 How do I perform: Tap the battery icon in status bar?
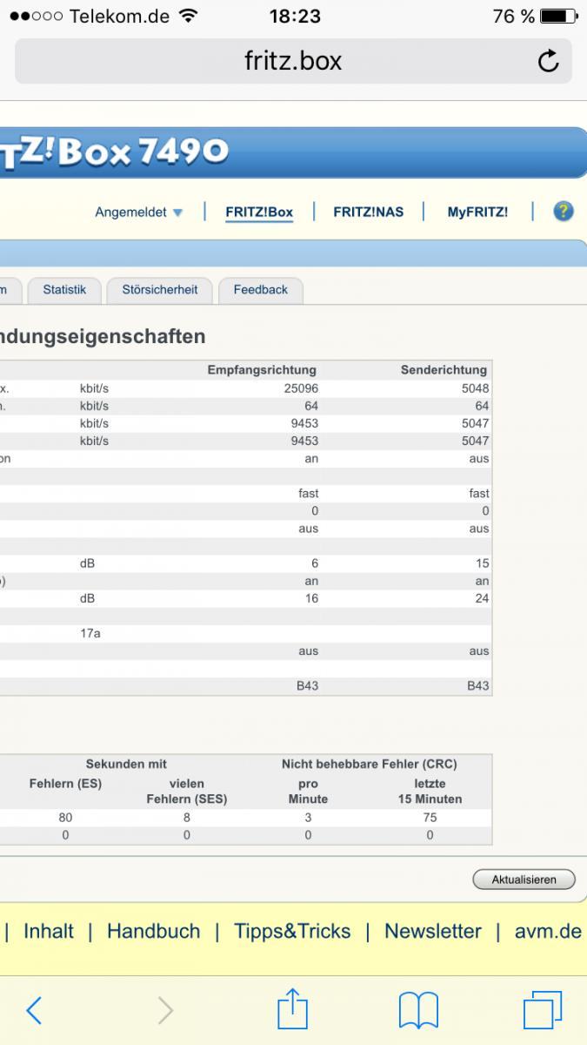558,17
